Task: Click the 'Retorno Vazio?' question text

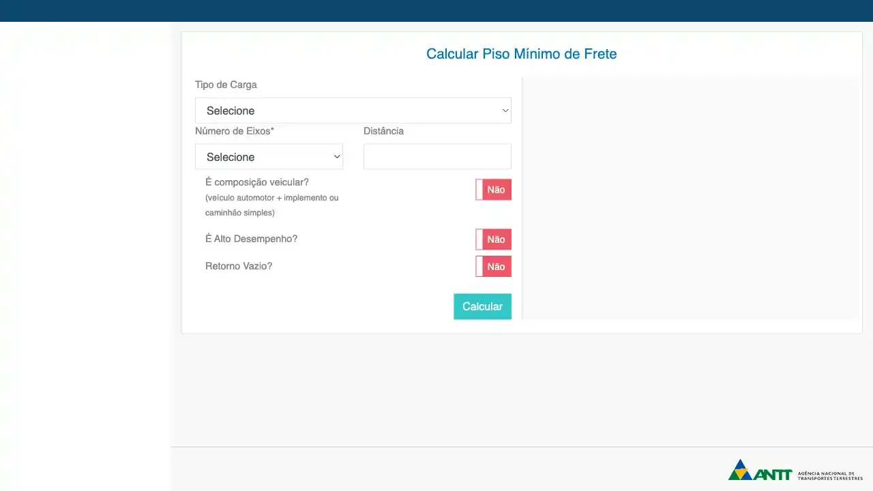Action: pos(239,266)
